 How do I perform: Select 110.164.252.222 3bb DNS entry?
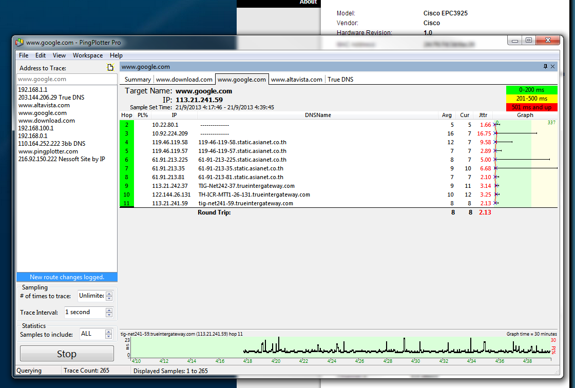click(52, 144)
